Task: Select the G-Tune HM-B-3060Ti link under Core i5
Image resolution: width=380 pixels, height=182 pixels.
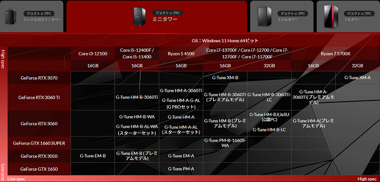Action: pos(137,97)
